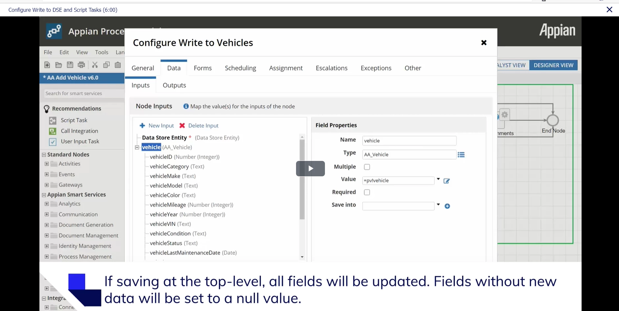Click the scroll down arrow of inputs tree
Viewport: 619px width, 311px height.
point(302,257)
